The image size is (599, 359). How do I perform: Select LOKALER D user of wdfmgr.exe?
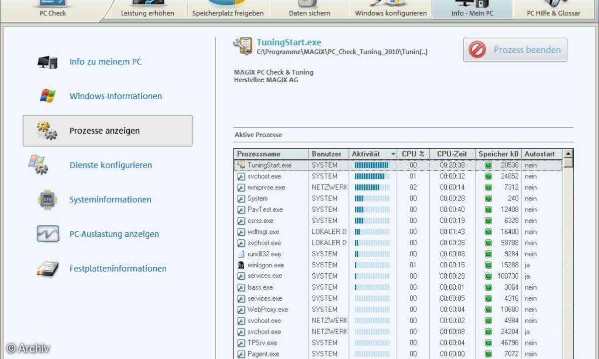(x=329, y=232)
